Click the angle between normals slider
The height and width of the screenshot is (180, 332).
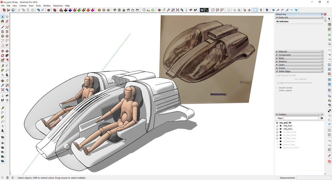tap(282, 83)
